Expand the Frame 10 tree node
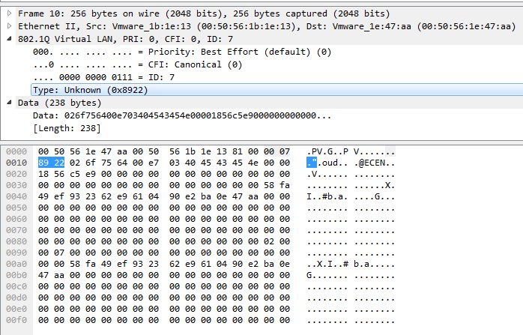523x335 pixels. point(9,13)
